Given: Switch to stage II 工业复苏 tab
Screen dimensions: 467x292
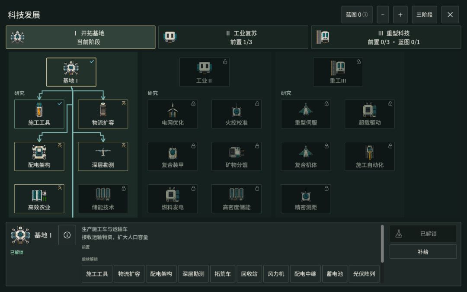Looking at the screenshot, I should pyautogui.click(x=233, y=37).
